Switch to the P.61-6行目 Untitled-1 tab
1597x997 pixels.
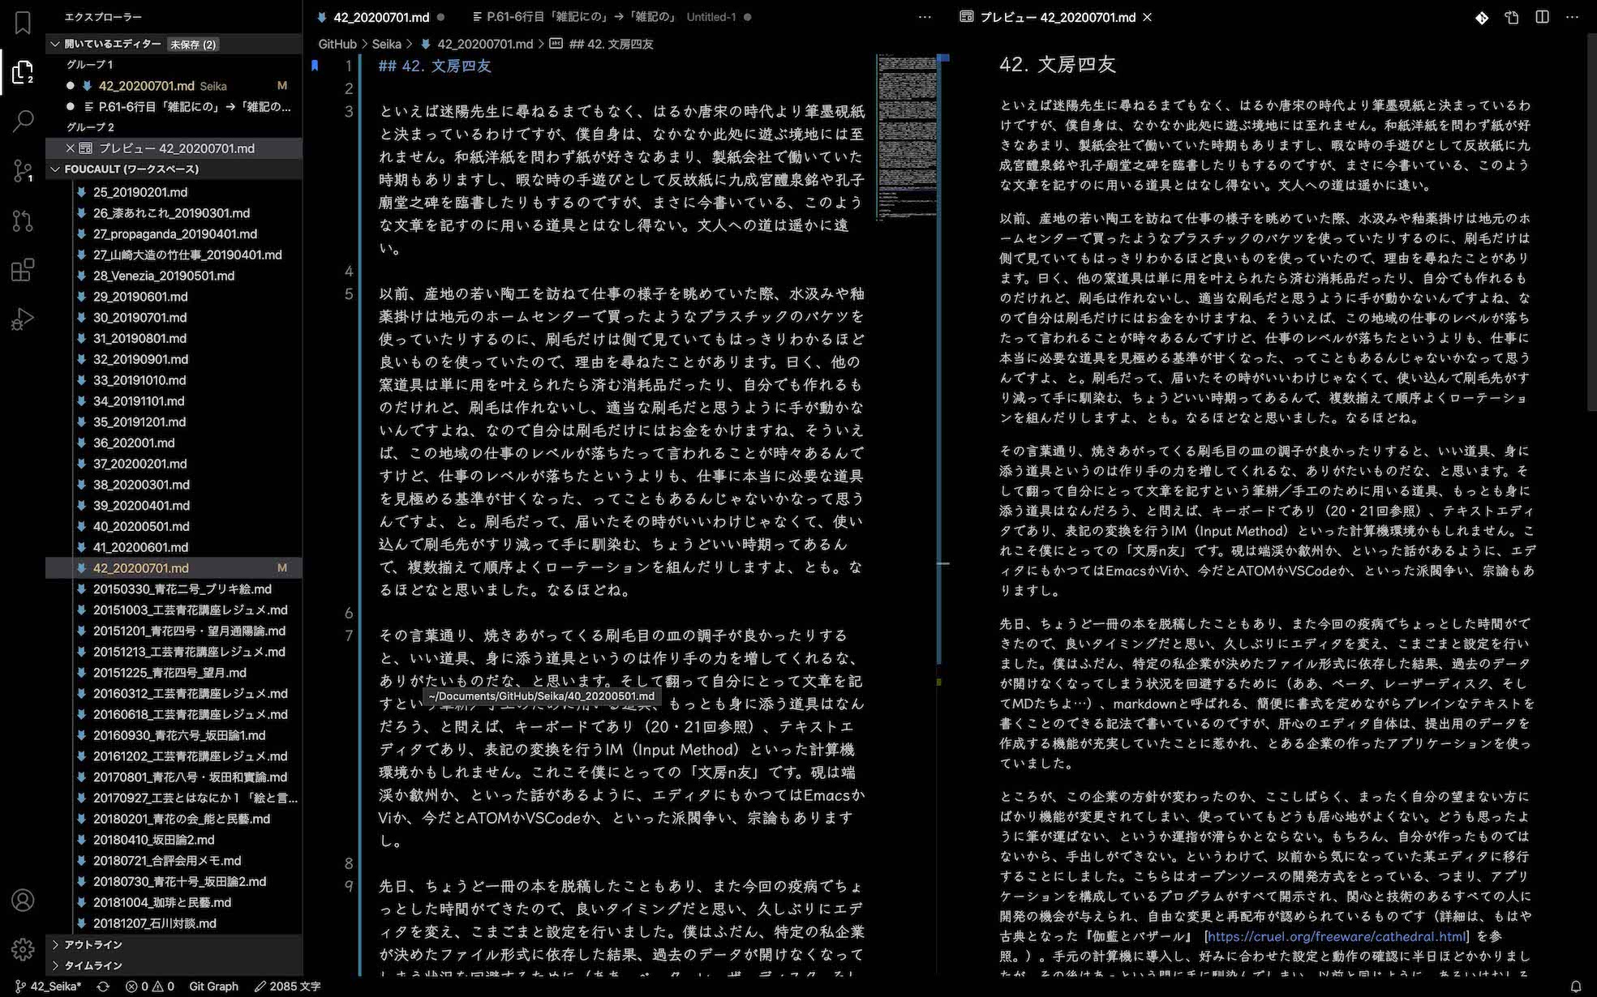click(x=612, y=17)
